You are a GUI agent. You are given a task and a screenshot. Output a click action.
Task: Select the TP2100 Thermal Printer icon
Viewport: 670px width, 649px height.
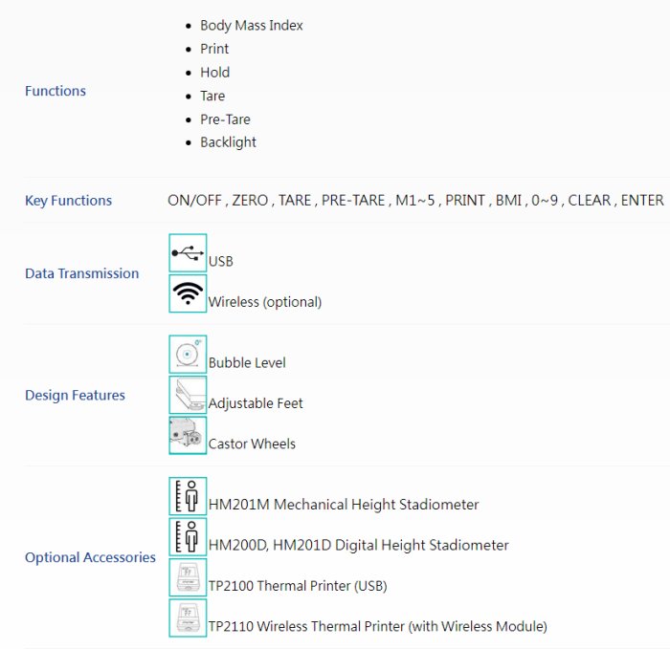coord(188,577)
